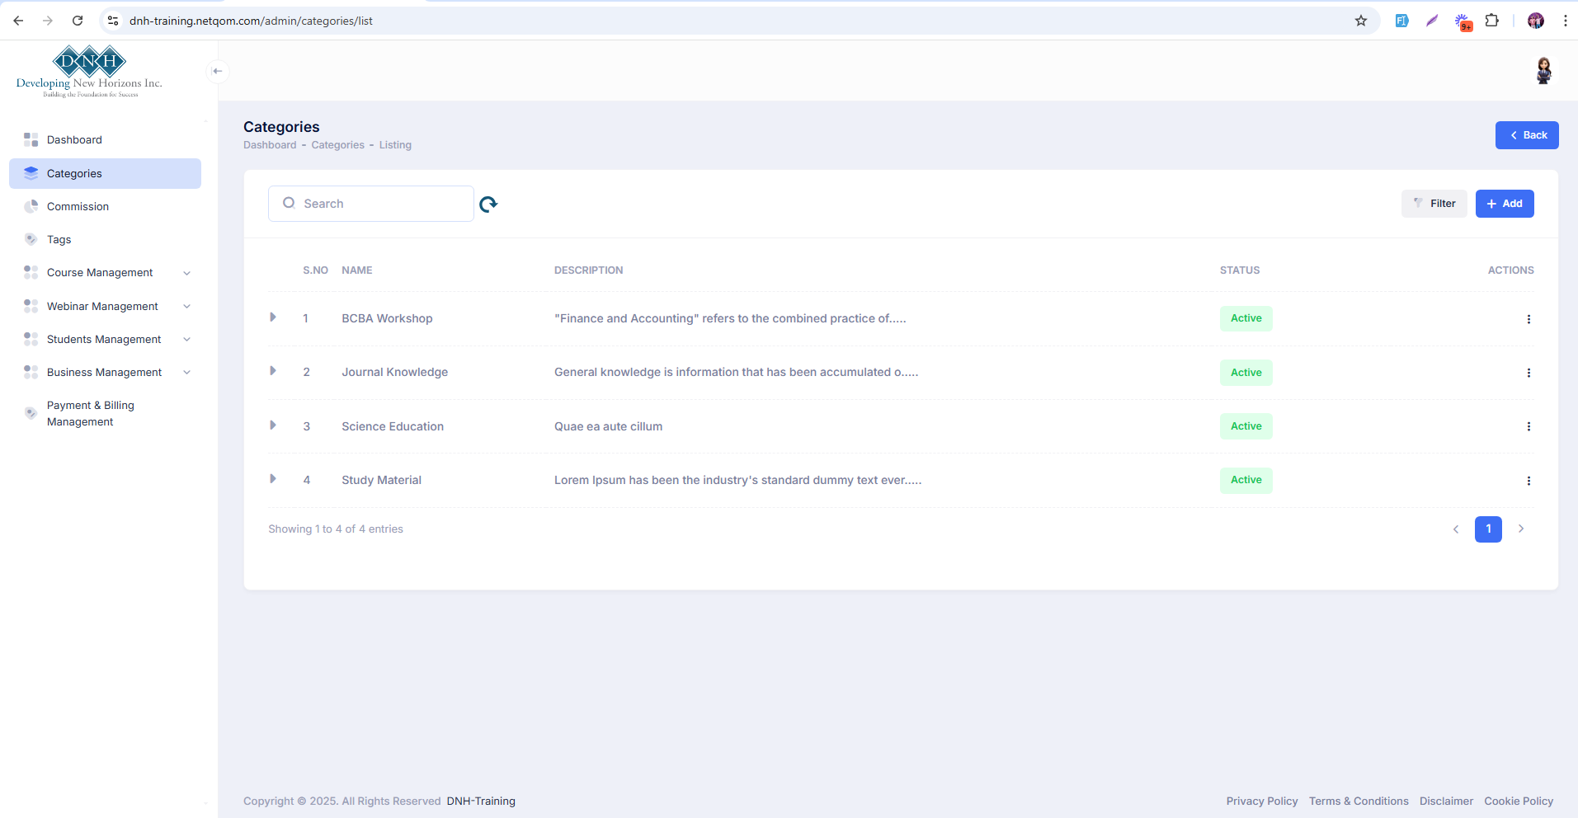This screenshot has height=818, width=1578.
Task: Open the Cookie Policy link
Action: [x=1519, y=801]
